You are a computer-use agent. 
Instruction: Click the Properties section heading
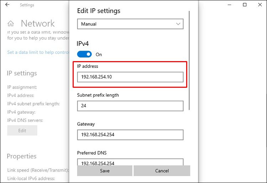[x=21, y=156]
